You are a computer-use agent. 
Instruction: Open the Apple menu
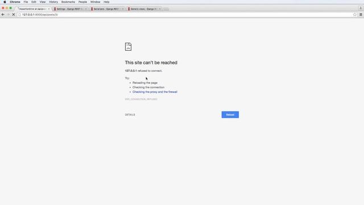[x=5, y=2]
